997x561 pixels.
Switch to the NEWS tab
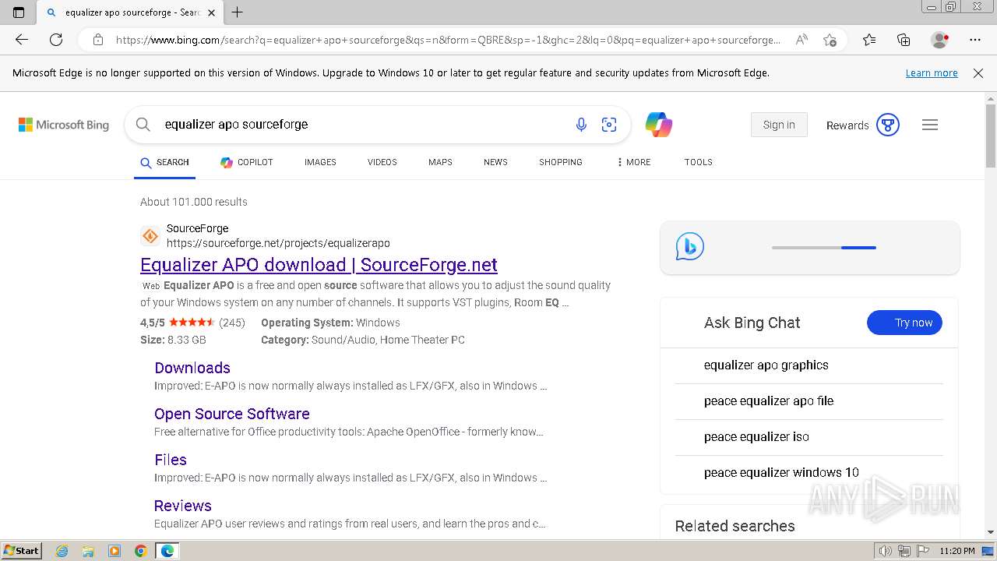pos(495,162)
